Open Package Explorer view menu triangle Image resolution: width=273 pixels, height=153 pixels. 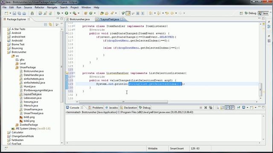(x=61, y=24)
